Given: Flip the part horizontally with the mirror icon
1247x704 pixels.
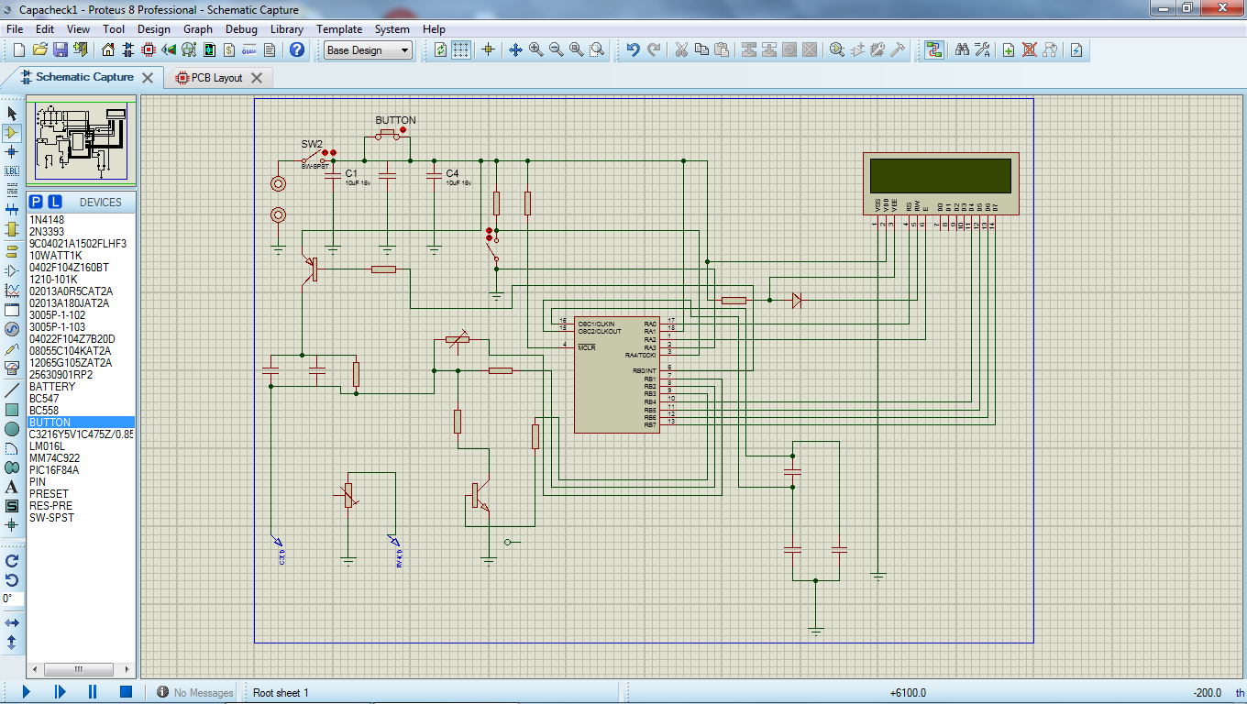Looking at the screenshot, I should [x=12, y=623].
